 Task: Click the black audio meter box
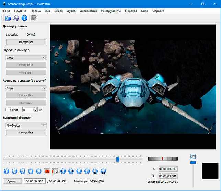[210, 171]
